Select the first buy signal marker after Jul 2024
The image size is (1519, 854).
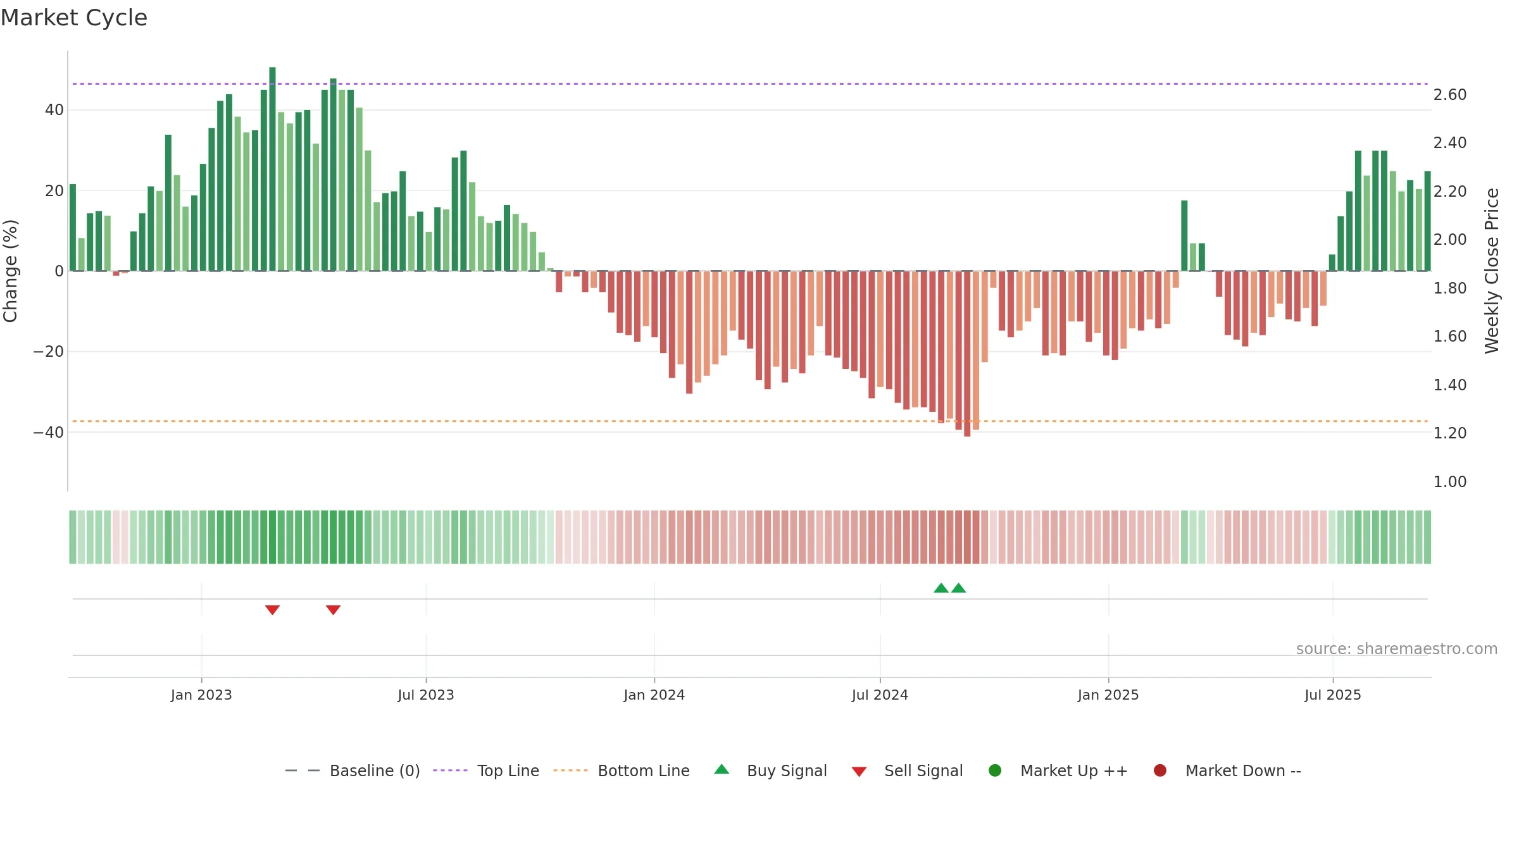[941, 588]
